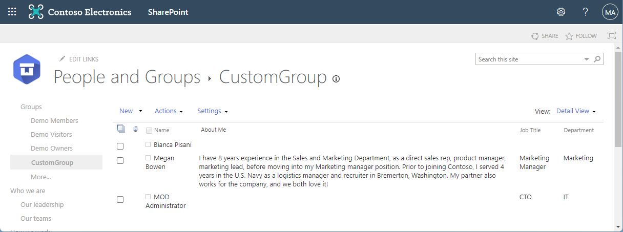Open the app launcher waffle icon
The height and width of the screenshot is (232, 623).
coord(12,12)
